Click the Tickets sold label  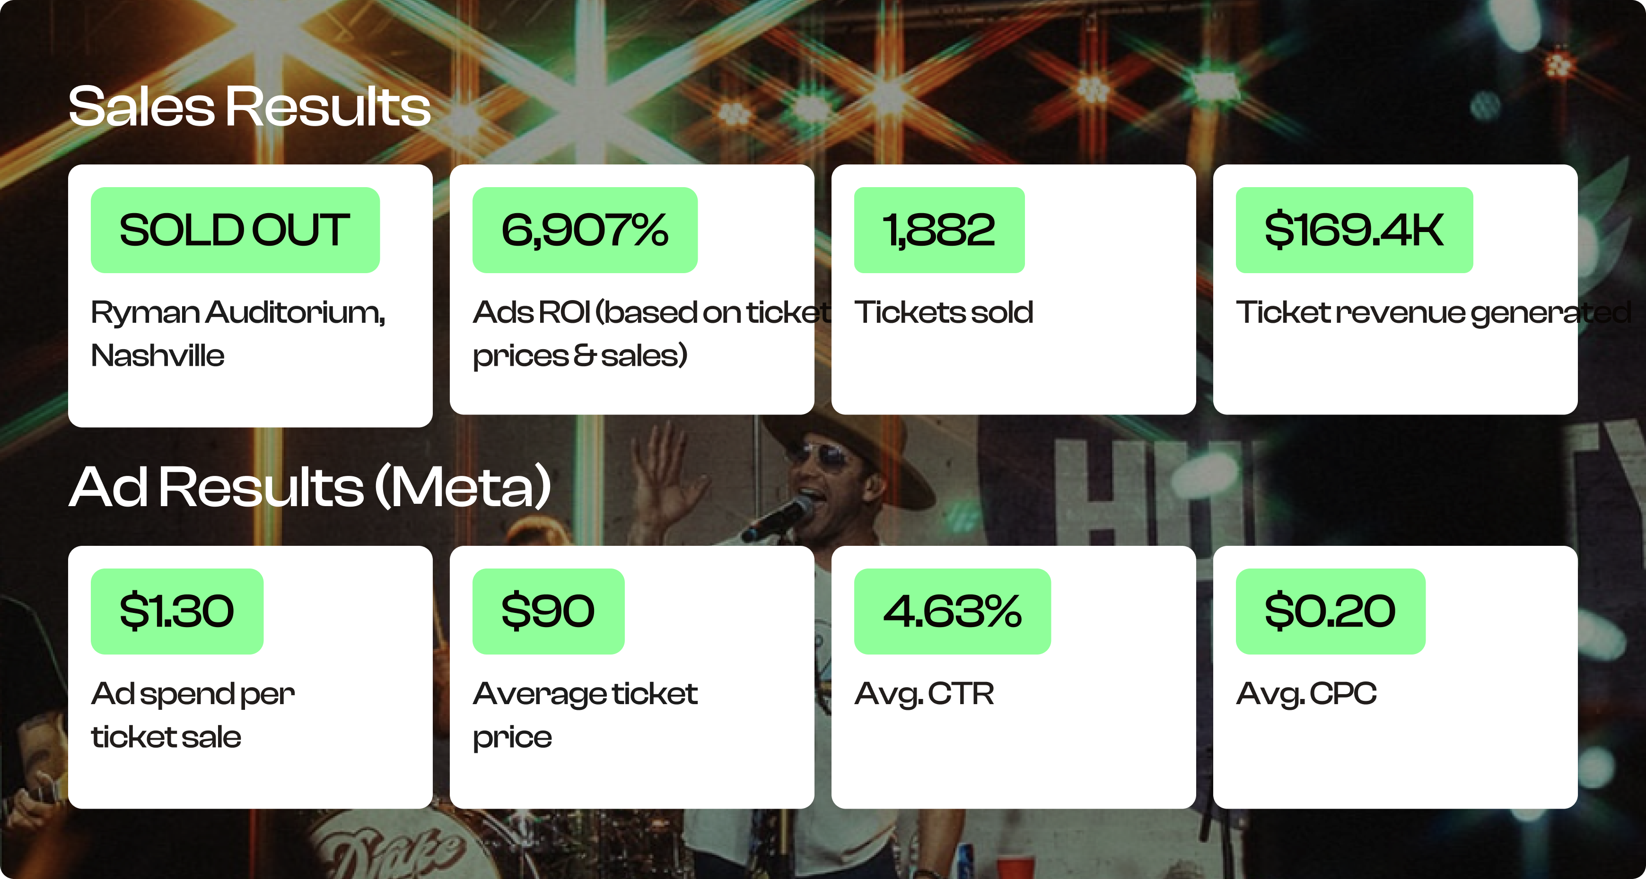tap(944, 312)
